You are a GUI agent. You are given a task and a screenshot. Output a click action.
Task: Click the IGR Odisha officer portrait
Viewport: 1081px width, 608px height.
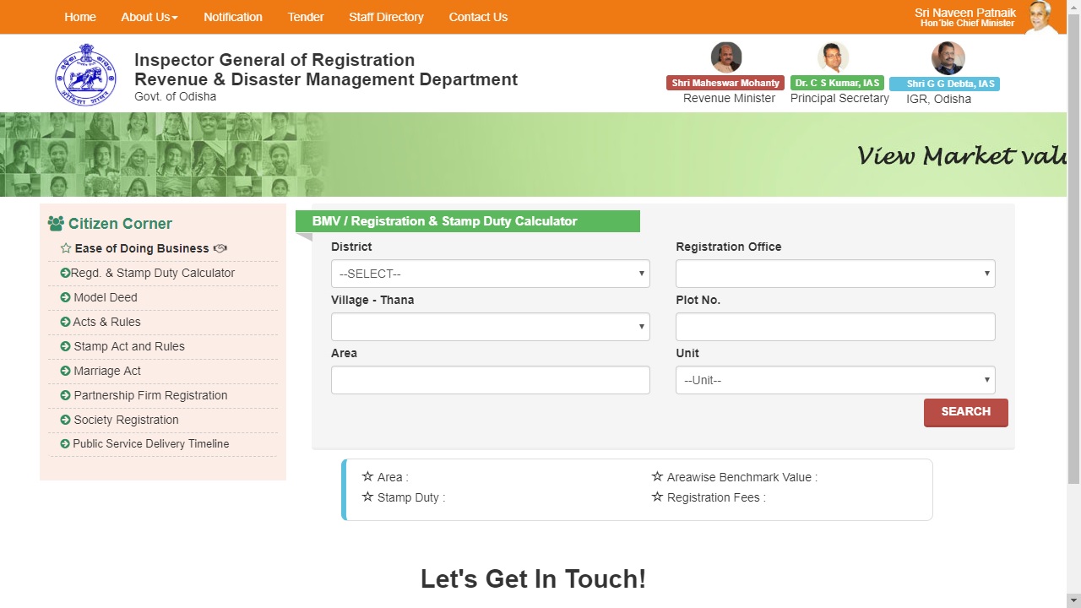948,58
